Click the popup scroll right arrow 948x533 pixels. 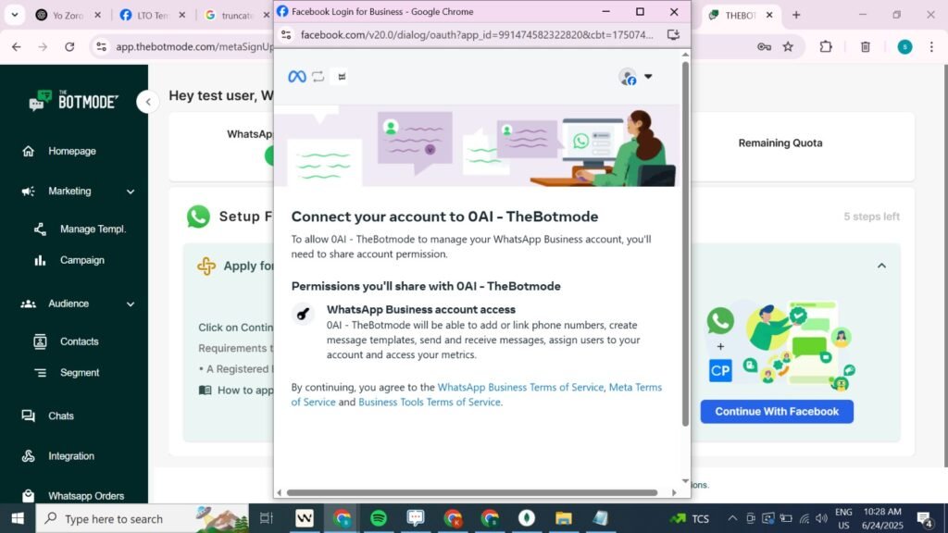click(x=674, y=492)
